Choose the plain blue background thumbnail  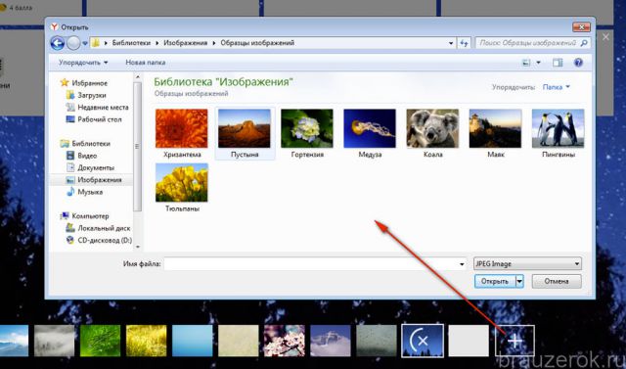point(192,341)
